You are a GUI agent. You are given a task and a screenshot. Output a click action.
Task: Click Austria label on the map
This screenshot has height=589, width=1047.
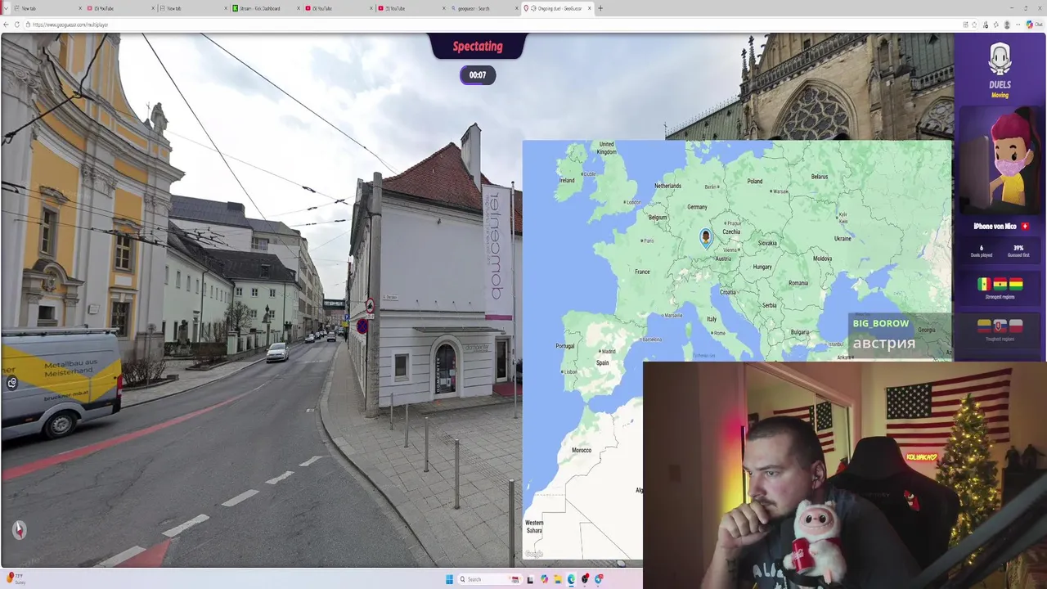click(723, 259)
